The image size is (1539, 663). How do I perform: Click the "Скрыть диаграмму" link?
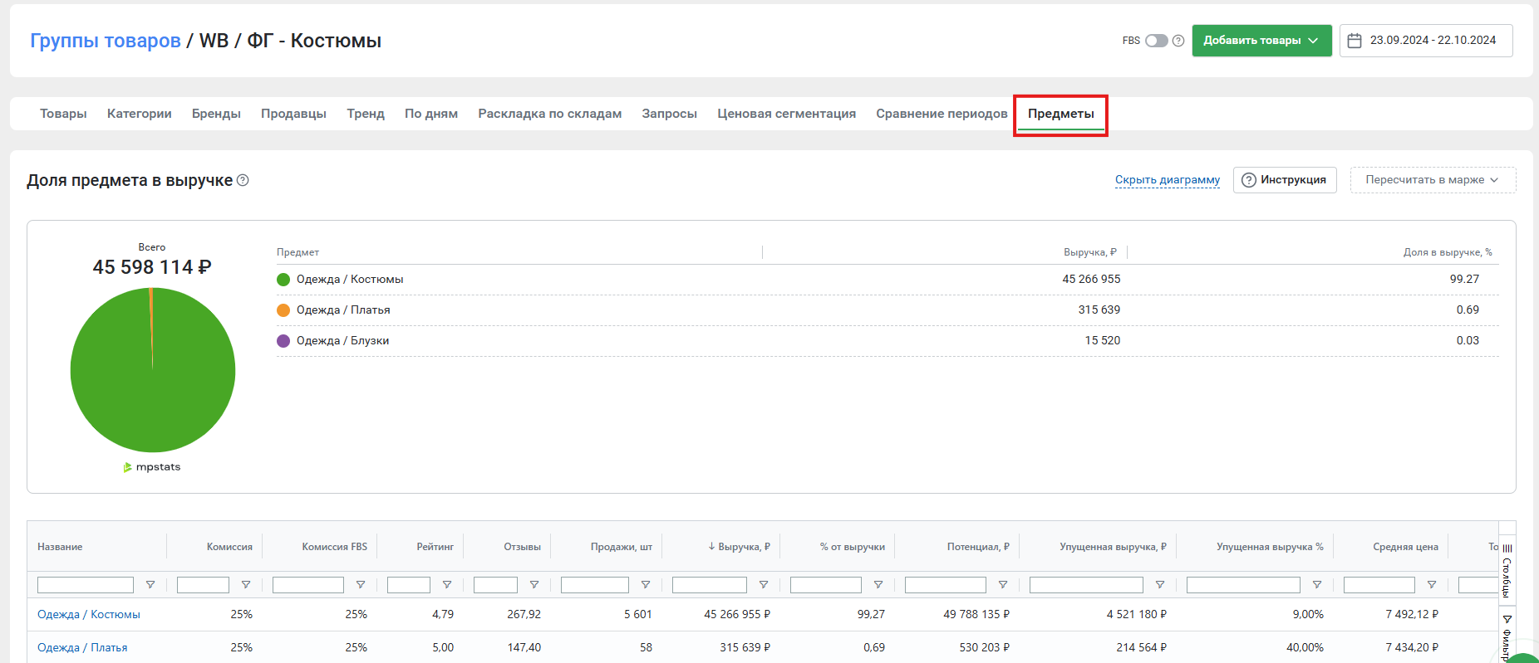coord(1168,180)
